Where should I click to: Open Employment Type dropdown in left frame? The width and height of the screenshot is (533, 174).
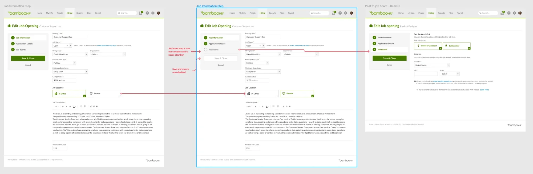pos(64,63)
